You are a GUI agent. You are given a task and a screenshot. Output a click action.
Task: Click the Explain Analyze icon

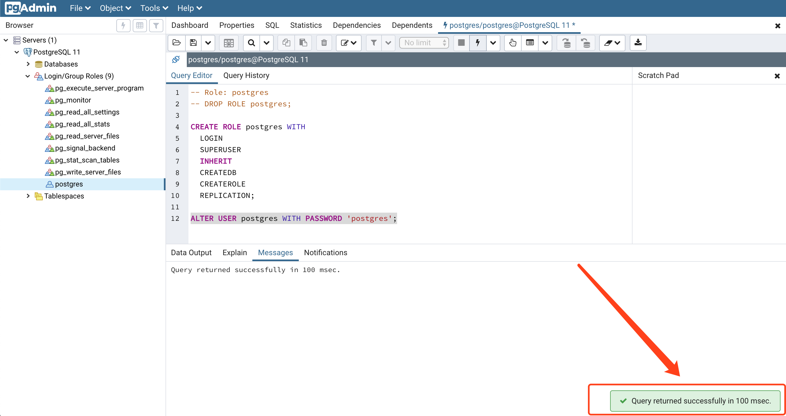click(x=530, y=43)
